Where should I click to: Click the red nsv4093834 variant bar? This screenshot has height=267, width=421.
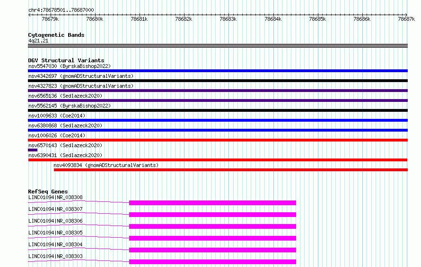[231, 170]
